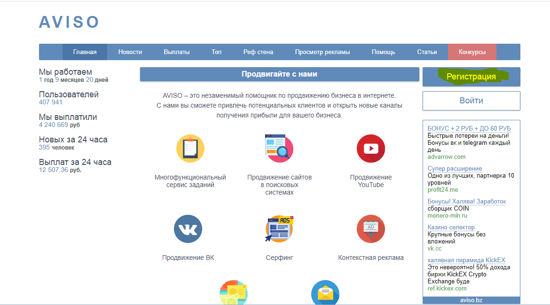The height and width of the screenshot is (305, 550).
Task: Go to the Новости menu item
Action: [130, 52]
